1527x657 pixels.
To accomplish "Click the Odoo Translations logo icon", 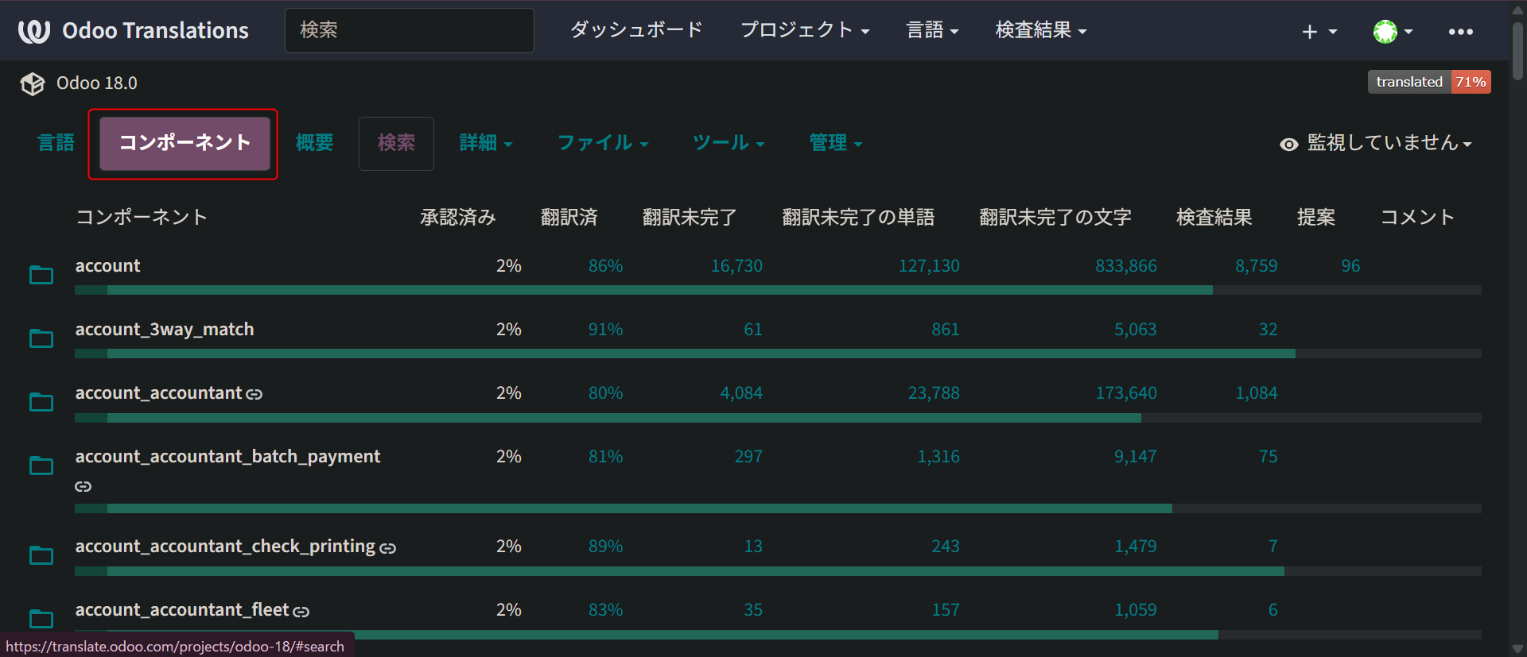I will coord(34,31).
